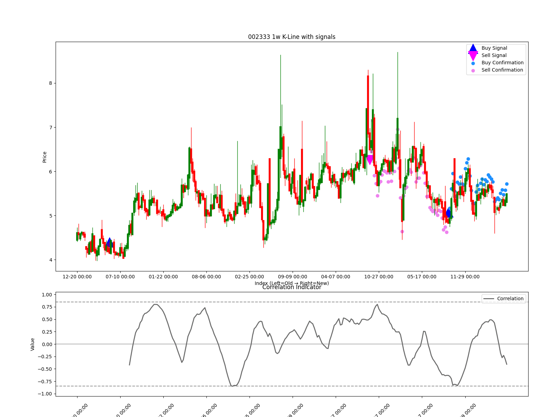Click the 'Value' y-axis label
Viewport: 556px width, 417px height.
coord(33,344)
